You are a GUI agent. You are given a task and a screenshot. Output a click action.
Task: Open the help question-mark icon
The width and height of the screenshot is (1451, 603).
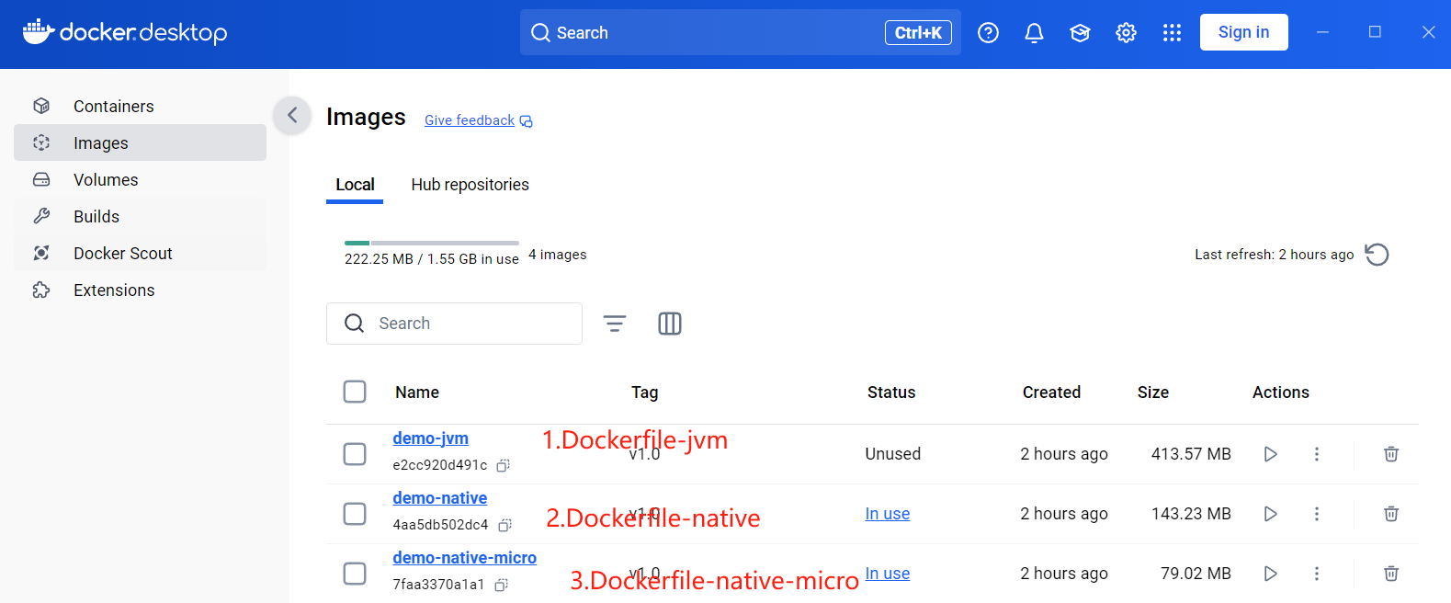988,33
